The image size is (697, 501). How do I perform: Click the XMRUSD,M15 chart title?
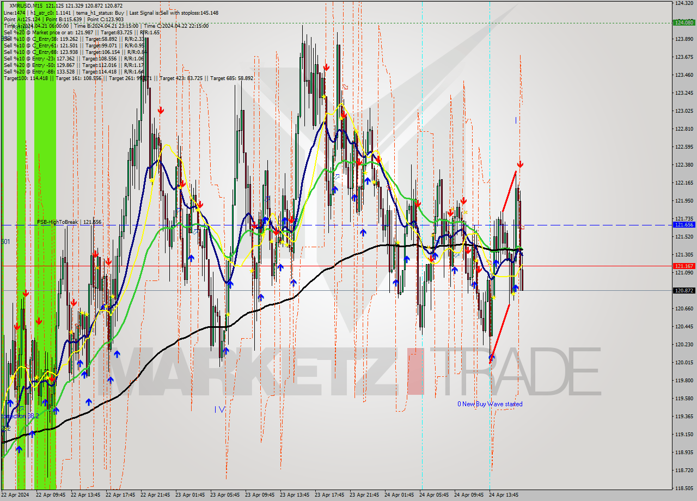[25, 5]
